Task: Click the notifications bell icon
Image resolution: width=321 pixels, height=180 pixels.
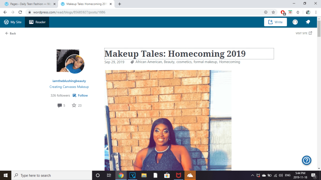Action: click(x=308, y=22)
